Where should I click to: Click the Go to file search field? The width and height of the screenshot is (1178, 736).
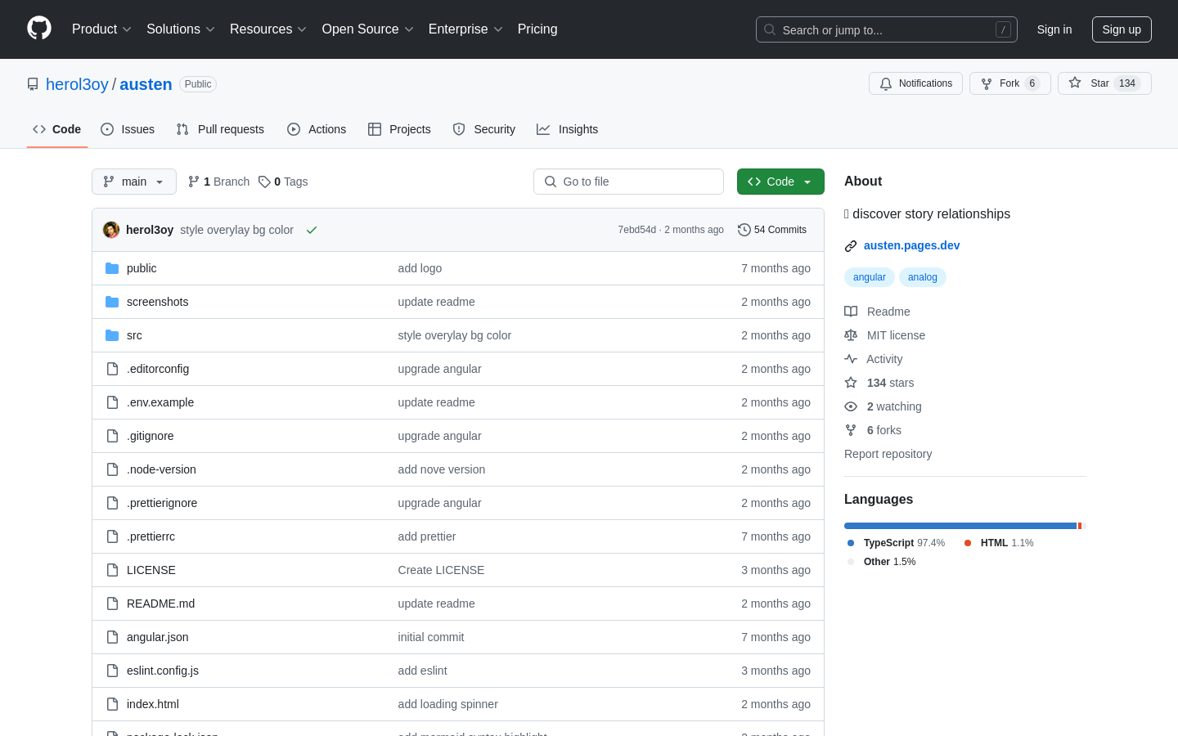pyautogui.click(x=628, y=182)
